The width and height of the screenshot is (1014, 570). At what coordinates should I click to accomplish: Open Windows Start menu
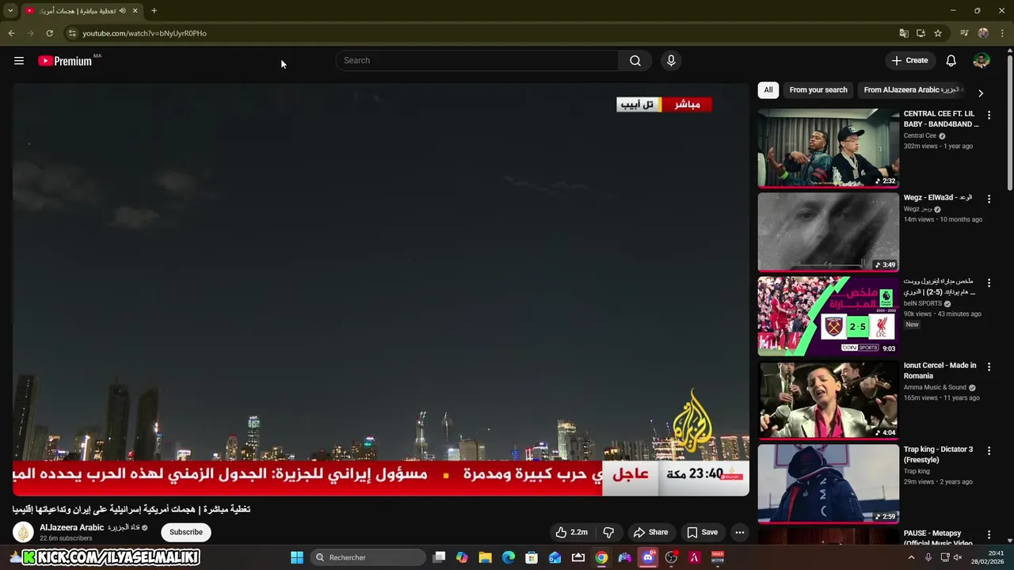297,557
